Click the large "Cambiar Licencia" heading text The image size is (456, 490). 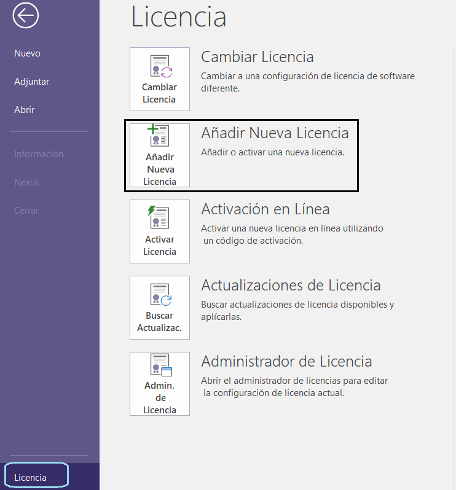[x=257, y=57]
